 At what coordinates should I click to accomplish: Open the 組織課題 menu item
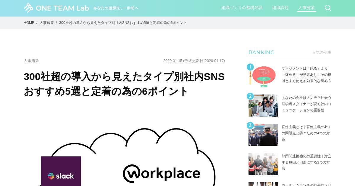pos(280,8)
